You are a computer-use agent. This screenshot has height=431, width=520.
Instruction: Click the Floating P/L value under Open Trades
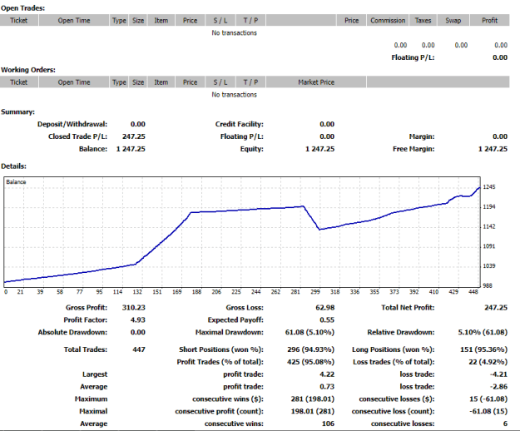coord(500,57)
